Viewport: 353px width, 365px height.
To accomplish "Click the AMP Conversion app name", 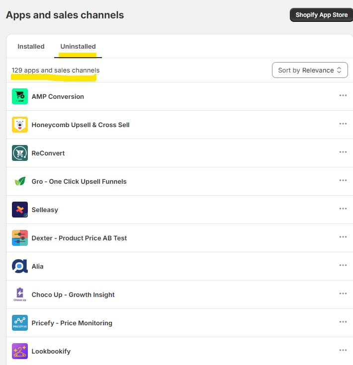I will coord(58,97).
